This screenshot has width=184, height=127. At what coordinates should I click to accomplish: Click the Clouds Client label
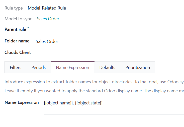tap(18, 52)
